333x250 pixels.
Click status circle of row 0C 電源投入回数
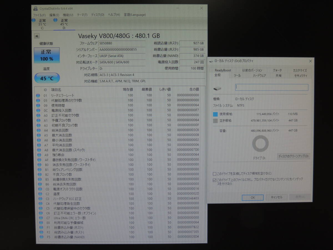38,110
